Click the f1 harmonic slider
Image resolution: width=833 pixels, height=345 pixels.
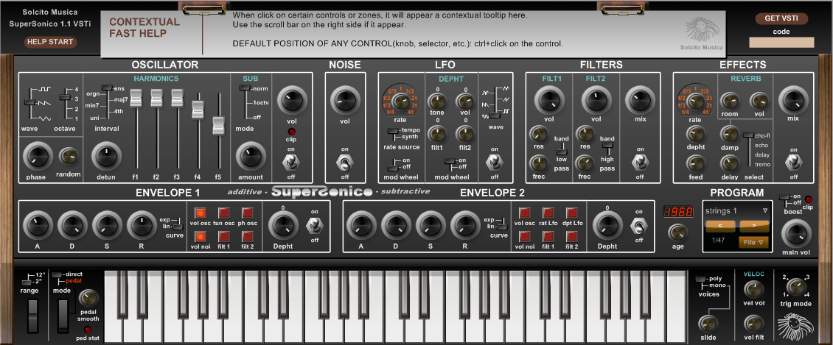coord(136,98)
